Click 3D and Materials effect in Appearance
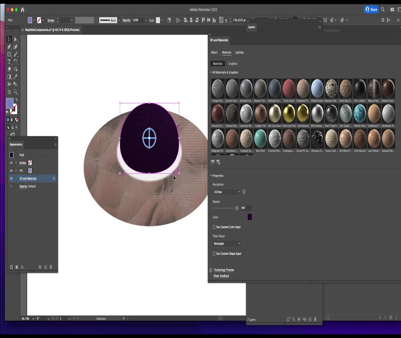This screenshot has height=338, width=401. [28, 178]
